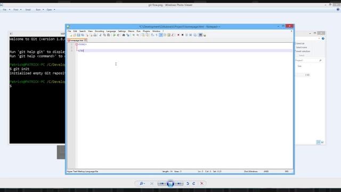Click the green Undo arrow in Notepad++ toolbar
Screen dimensions: 341x192
click(114, 35)
